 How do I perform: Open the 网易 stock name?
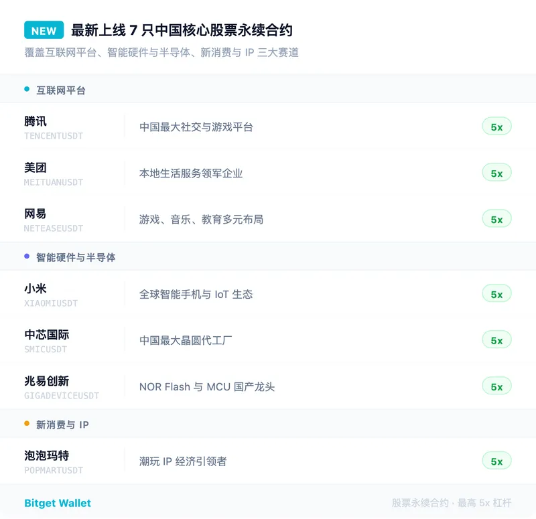pyautogui.click(x=36, y=214)
